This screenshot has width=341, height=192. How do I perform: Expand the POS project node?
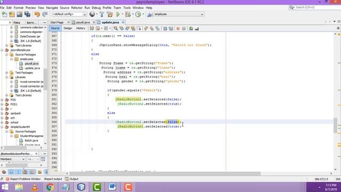2,100
